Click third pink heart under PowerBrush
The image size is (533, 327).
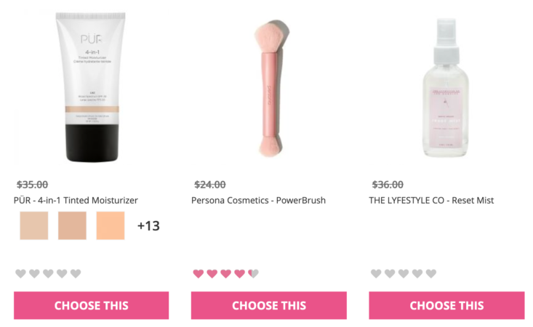click(x=225, y=273)
